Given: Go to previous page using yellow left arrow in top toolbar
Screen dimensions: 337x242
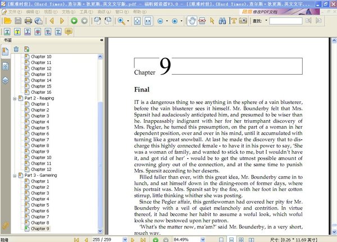Looking at the screenshot, I should 52,21.
